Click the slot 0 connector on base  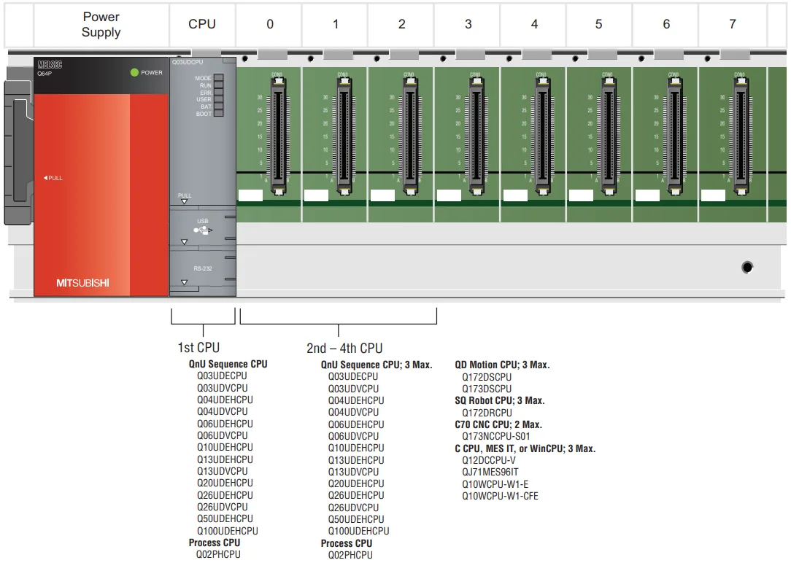pos(278,136)
